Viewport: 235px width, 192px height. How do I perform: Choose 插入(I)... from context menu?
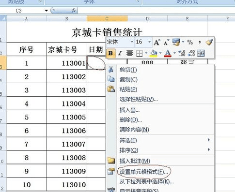(x=160, y=110)
